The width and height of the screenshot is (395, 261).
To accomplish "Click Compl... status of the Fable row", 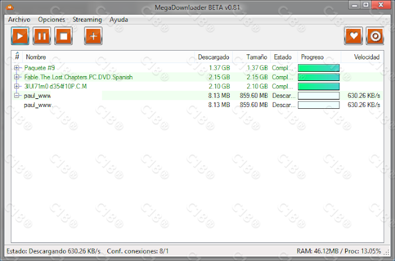I will point(283,77).
